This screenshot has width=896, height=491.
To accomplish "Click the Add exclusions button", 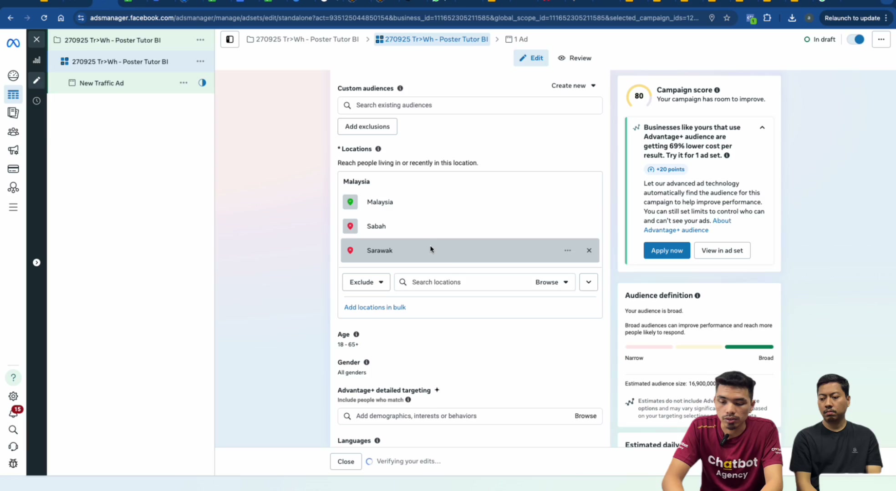I will (x=367, y=127).
